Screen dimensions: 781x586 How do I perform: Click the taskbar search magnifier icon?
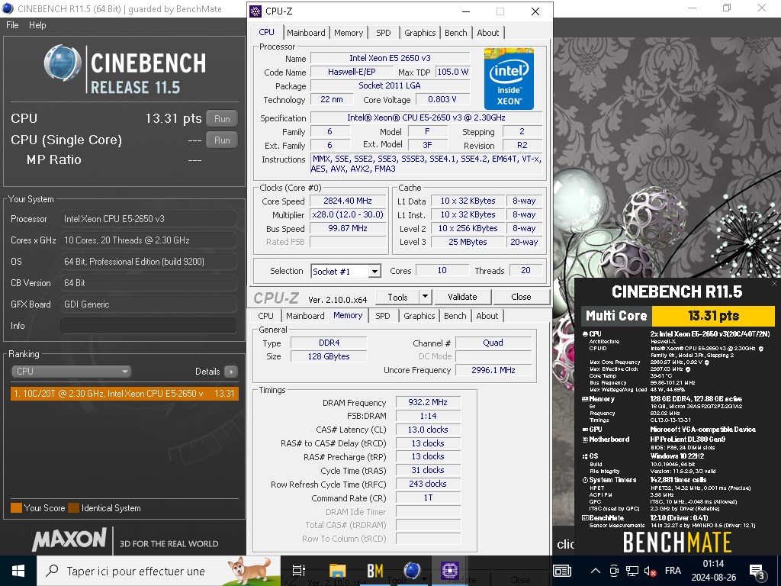point(52,571)
